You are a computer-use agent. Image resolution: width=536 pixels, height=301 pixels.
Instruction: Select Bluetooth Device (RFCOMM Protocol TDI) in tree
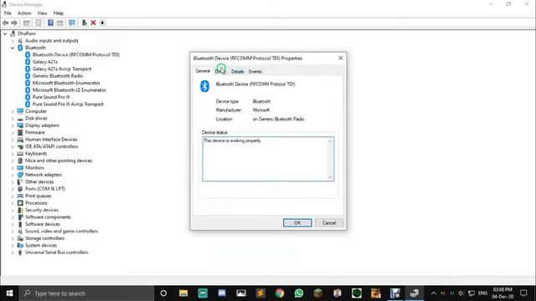coord(76,54)
